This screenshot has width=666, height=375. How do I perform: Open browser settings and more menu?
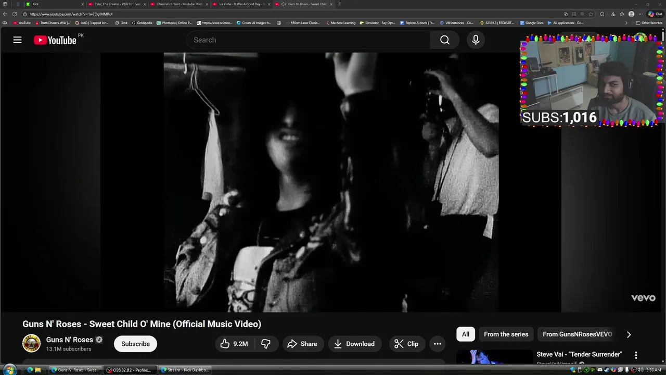[x=641, y=14]
